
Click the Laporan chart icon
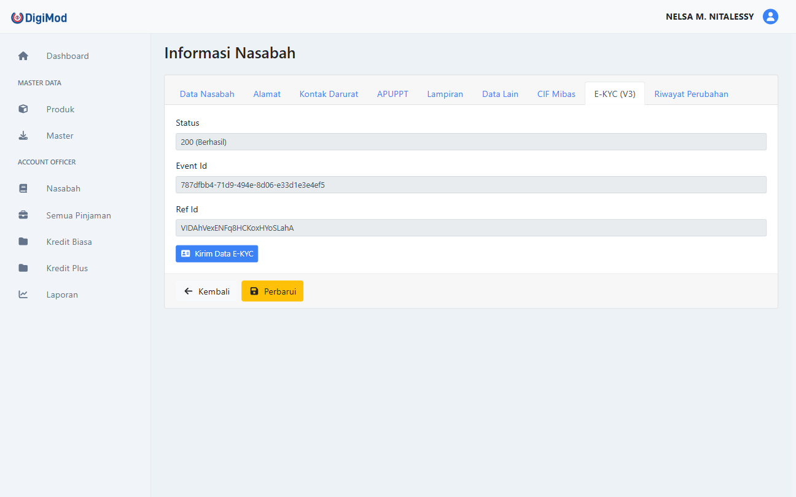click(23, 295)
